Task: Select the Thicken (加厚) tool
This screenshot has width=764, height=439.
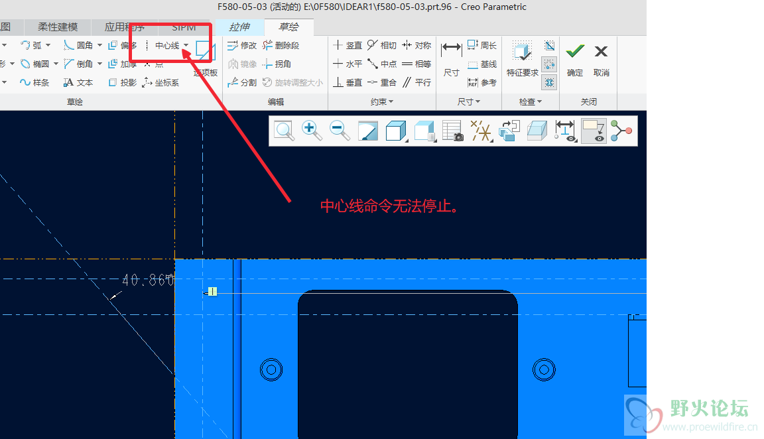Action: [x=122, y=64]
